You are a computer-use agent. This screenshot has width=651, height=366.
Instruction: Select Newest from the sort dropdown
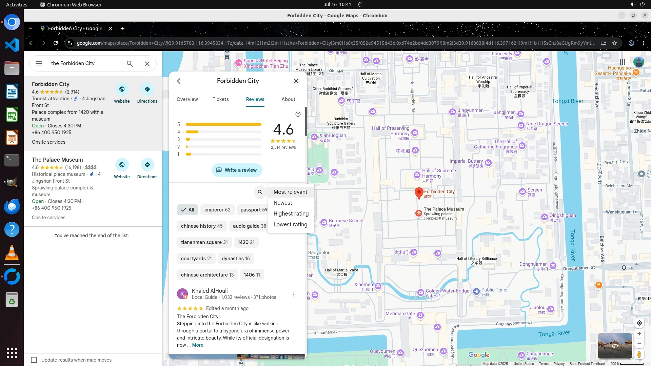tap(283, 203)
